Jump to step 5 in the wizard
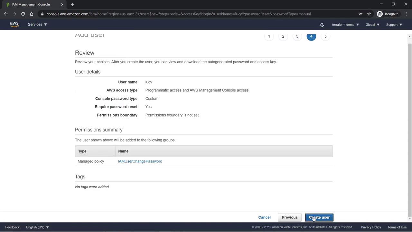This screenshot has height=232, width=412. click(325, 36)
